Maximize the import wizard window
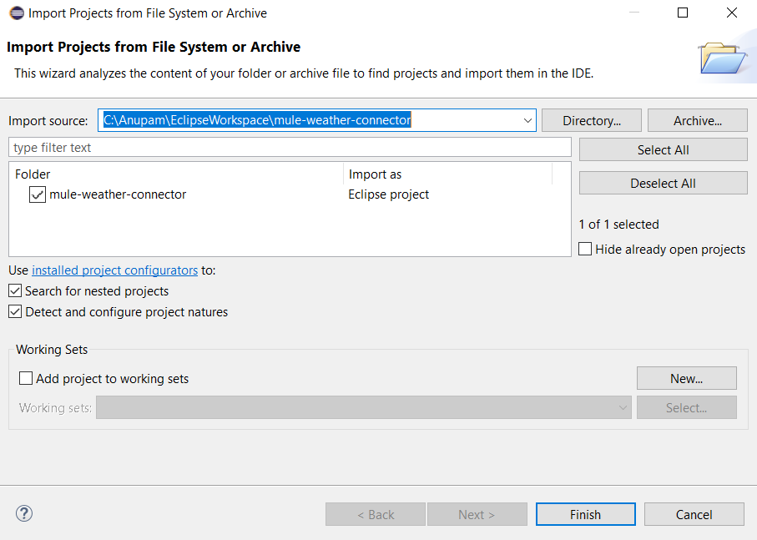The image size is (757, 540). 683,13
